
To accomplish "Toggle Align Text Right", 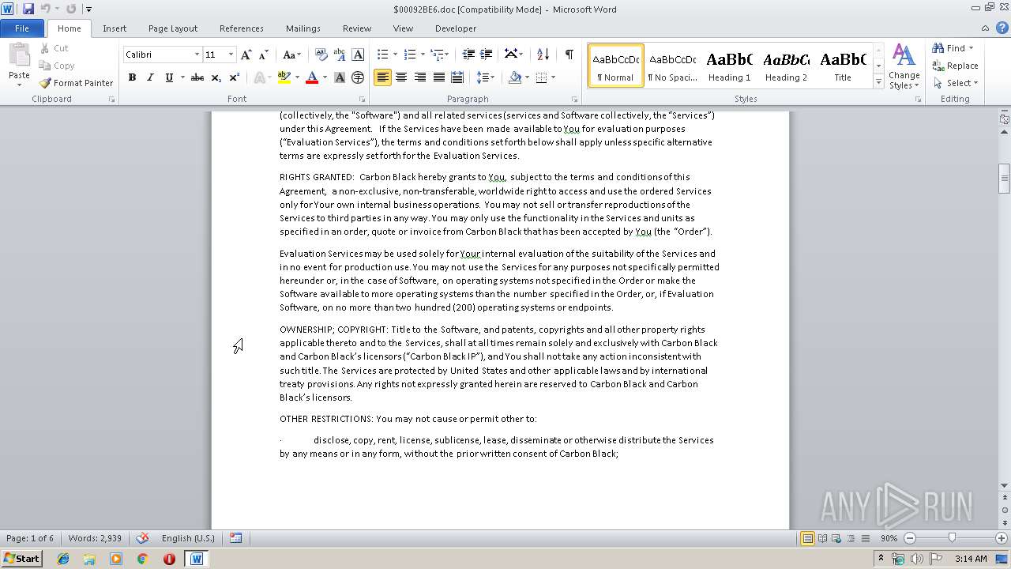I will [x=420, y=77].
